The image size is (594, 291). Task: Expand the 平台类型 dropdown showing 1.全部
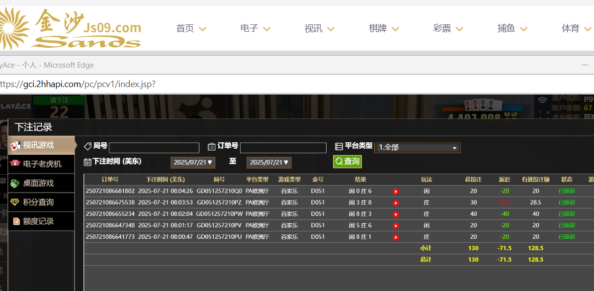click(417, 148)
